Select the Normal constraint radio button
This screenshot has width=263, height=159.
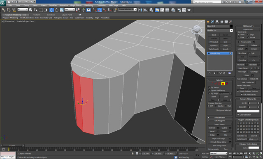pyautogui.click(x=248, y=37)
